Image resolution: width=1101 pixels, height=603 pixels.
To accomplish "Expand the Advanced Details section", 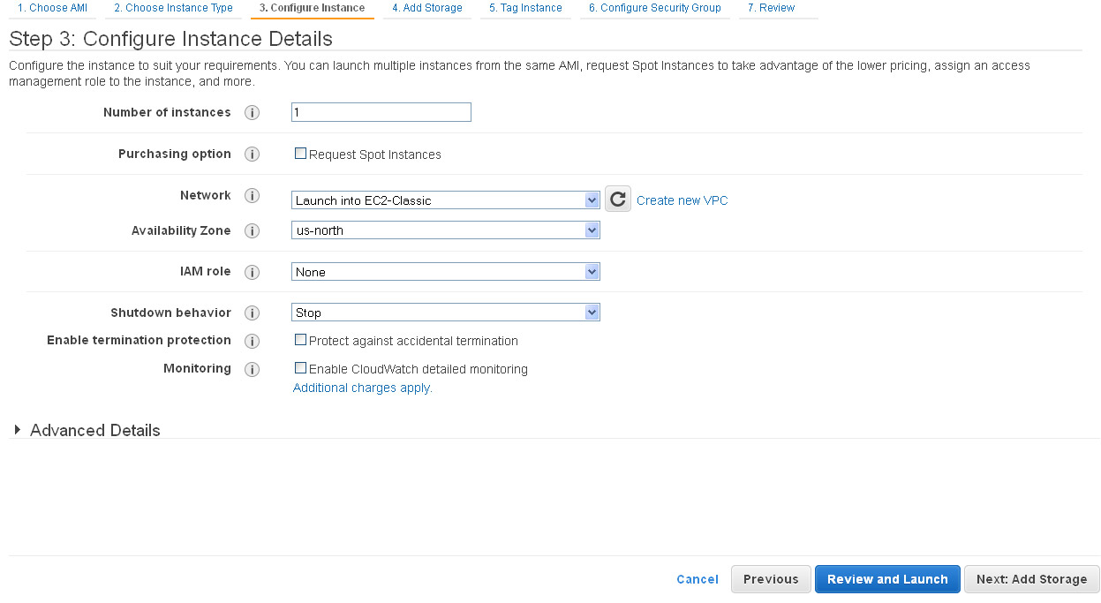I will pos(87,430).
